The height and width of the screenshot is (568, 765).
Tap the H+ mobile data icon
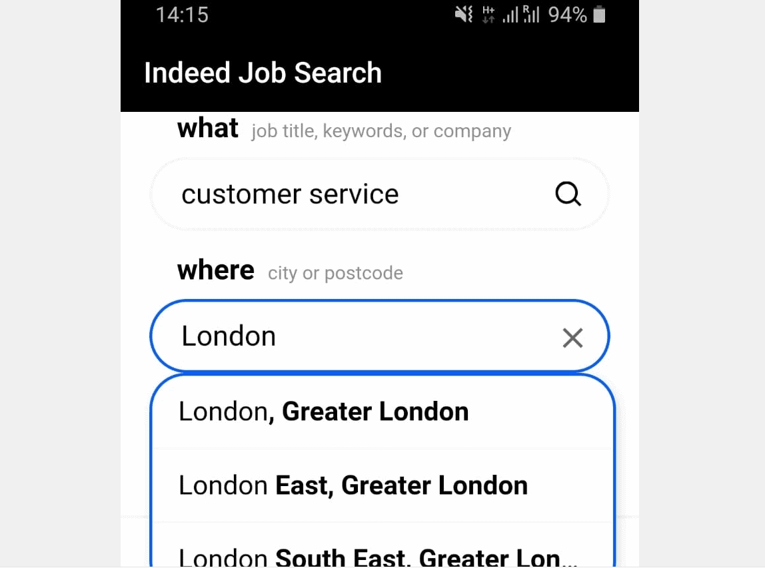click(488, 15)
